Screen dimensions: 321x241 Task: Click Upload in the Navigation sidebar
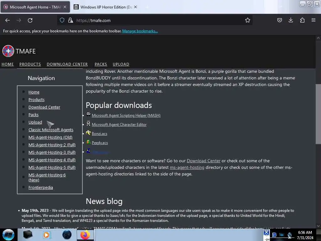(x=35, y=122)
